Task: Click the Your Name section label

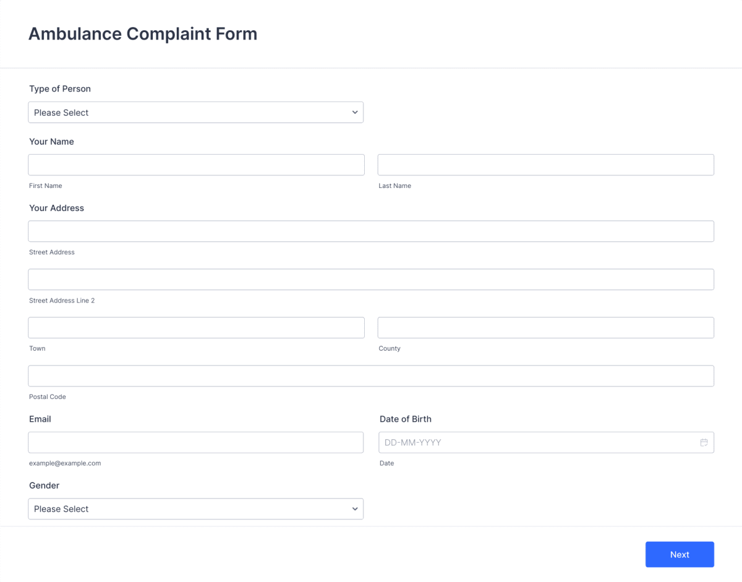Action: tap(51, 142)
